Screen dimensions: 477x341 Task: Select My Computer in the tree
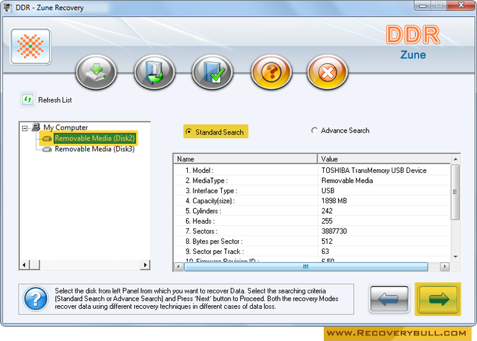click(65, 127)
